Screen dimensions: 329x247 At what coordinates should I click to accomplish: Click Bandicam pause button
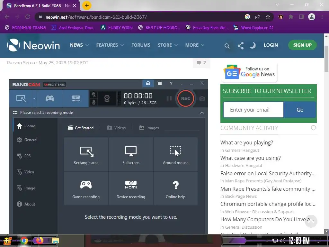click(x=169, y=98)
